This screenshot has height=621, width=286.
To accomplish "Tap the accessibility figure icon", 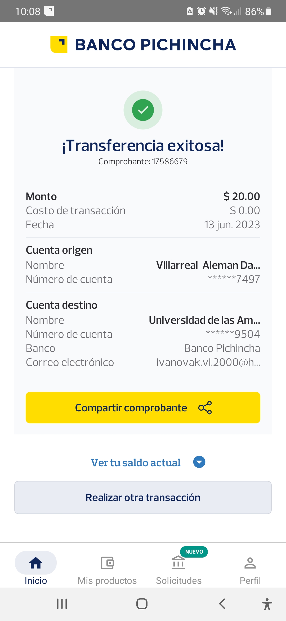I will coord(267,604).
